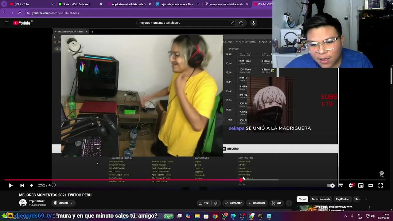The image size is (393, 221).
Task: Enable miniplayer mode
Action: point(361,185)
